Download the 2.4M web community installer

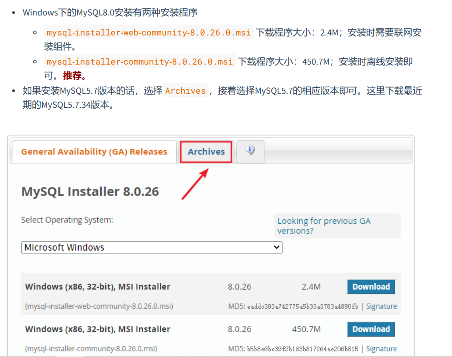pyautogui.click(x=371, y=287)
